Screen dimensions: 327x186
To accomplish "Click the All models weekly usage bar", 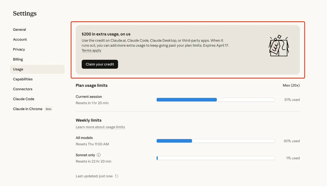I will [x=216, y=141].
